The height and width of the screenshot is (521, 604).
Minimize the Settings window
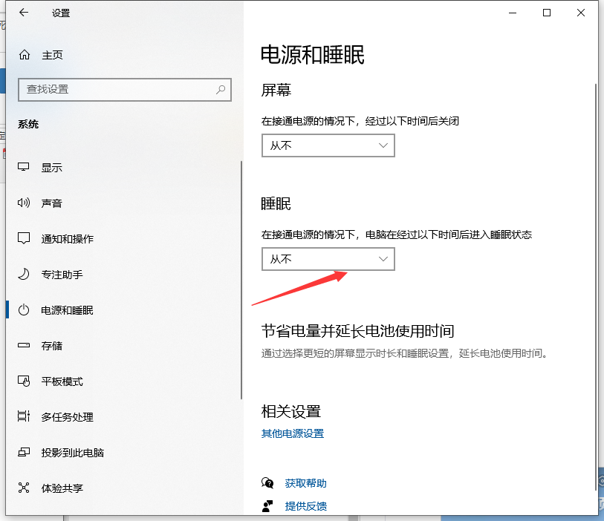[x=513, y=13]
